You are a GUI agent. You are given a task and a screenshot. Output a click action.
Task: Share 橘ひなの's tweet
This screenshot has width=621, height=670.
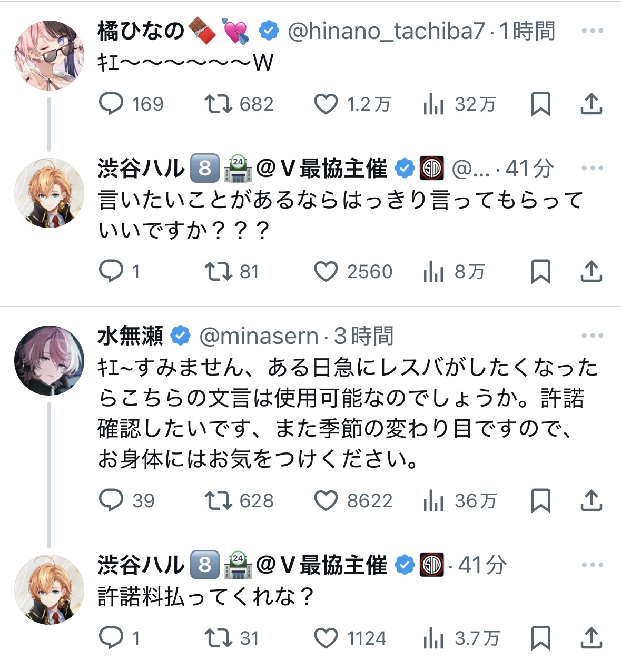click(591, 104)
